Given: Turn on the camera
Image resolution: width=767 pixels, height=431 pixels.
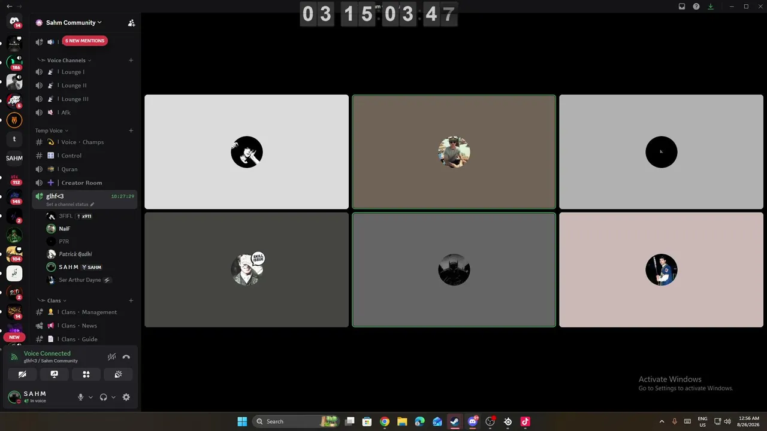Looking at the screenshot, I should coord(22,374).
